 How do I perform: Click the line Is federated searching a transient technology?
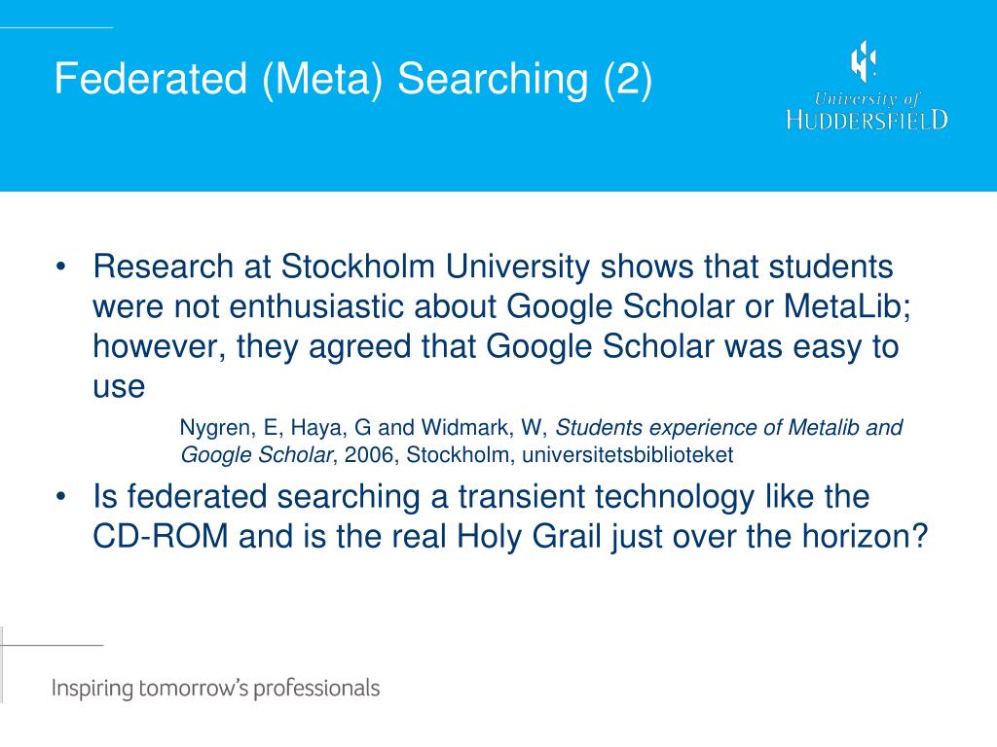point(481,497)
